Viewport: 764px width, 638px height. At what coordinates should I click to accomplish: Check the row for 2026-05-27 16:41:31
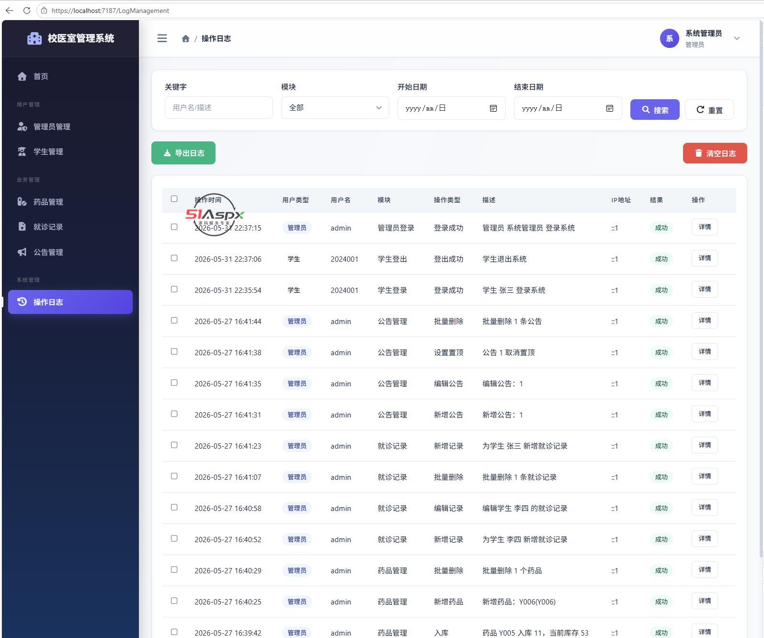[x=174, y=414]
